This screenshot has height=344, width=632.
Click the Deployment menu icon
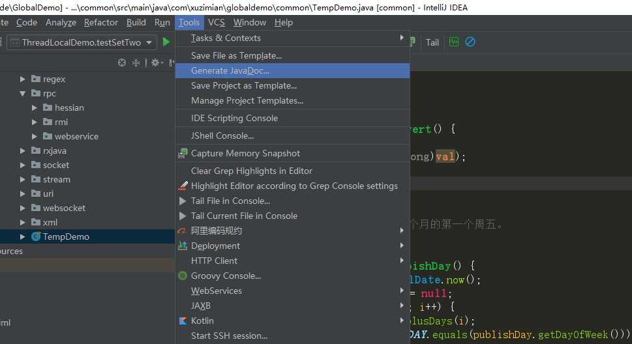(x=183, y=246)
